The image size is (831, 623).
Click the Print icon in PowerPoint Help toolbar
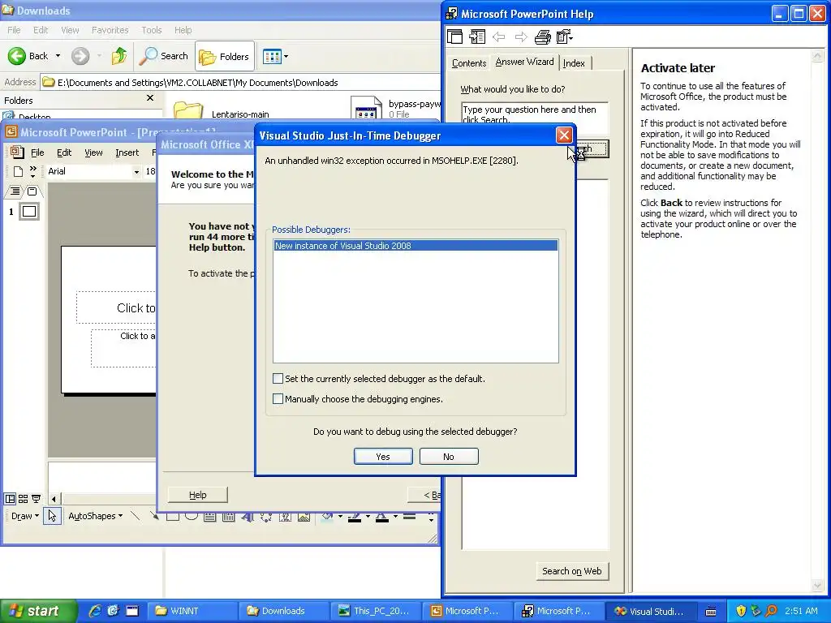543,37
